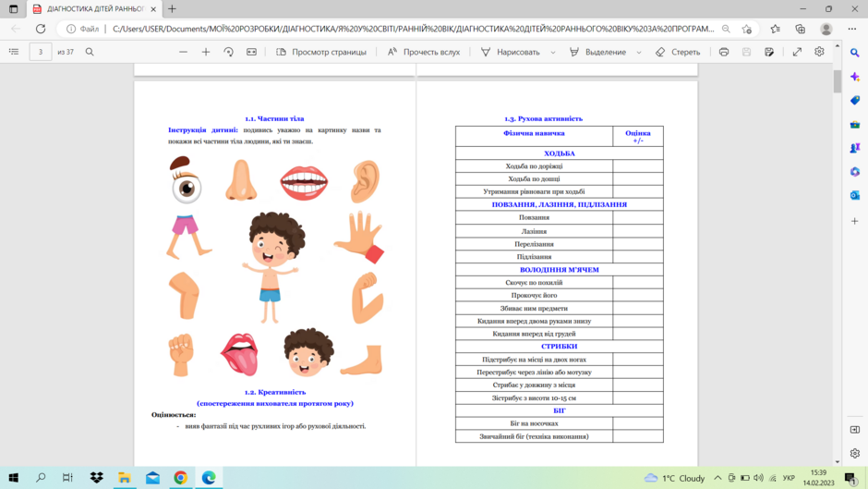Open the Tools briefcase sidebar icon

[x=855, y=124]
